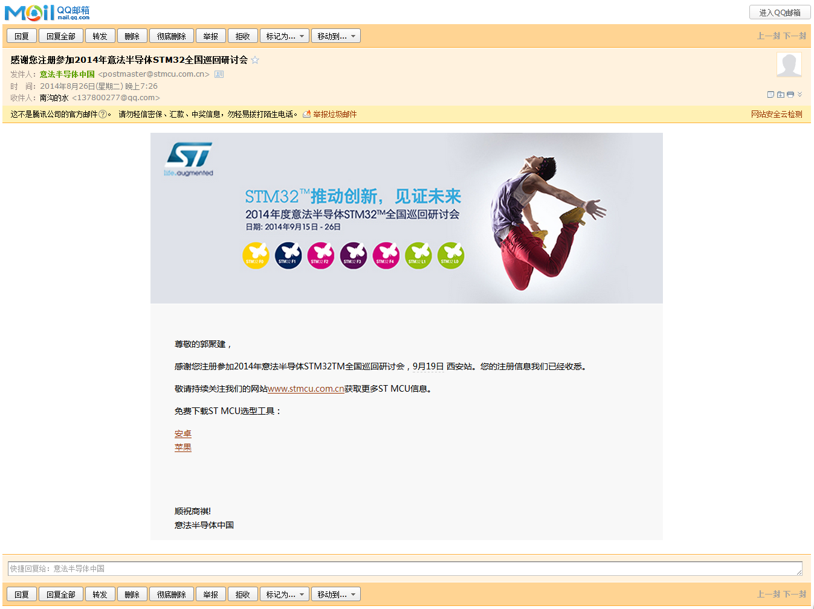
Task: Focus the 快捷回复 quick reply field
Action: pyautogui.click(x=405, y=569)
